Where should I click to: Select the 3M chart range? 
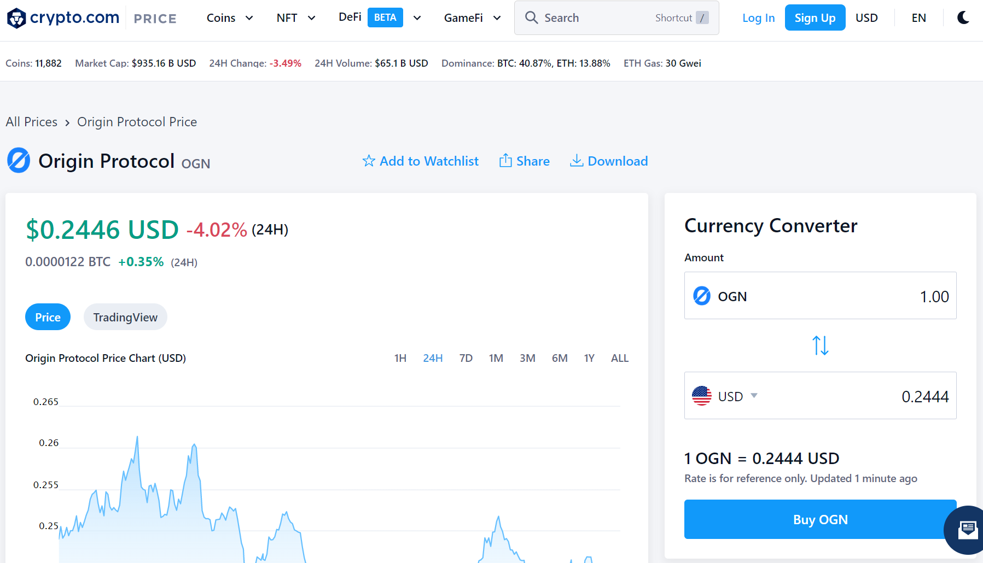pyautogui.click(x=527, y=358)
